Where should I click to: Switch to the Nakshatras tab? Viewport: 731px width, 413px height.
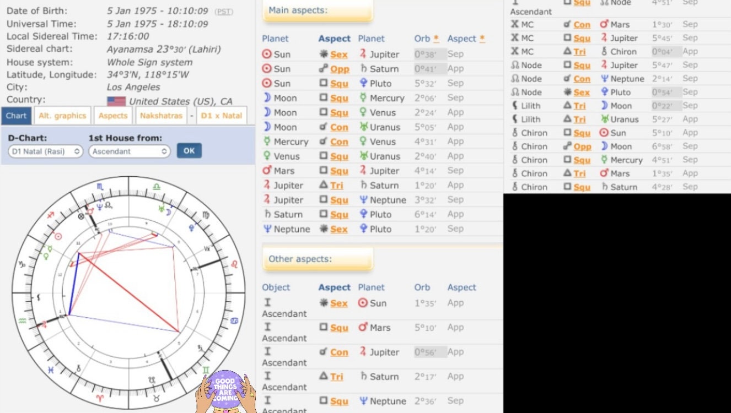(161, 116)
